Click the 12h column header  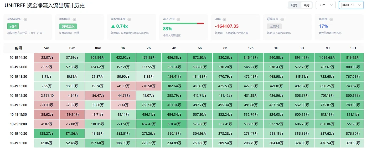tap(251, 48)
